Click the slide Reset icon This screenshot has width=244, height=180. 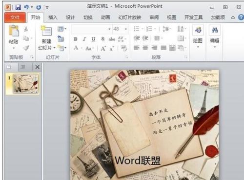point(61,38)
